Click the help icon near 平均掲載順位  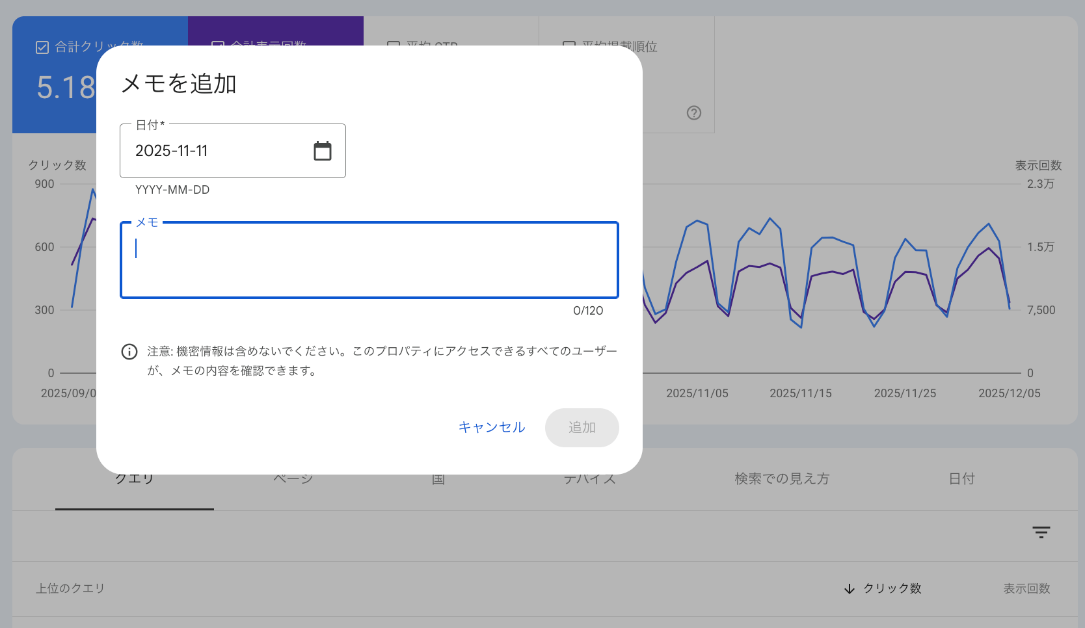(693, 112)
